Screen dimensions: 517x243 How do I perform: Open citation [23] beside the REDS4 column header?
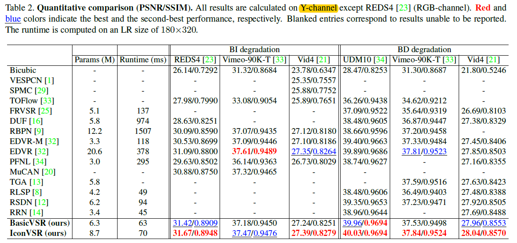pyautogui.click(x=210, y=60)
